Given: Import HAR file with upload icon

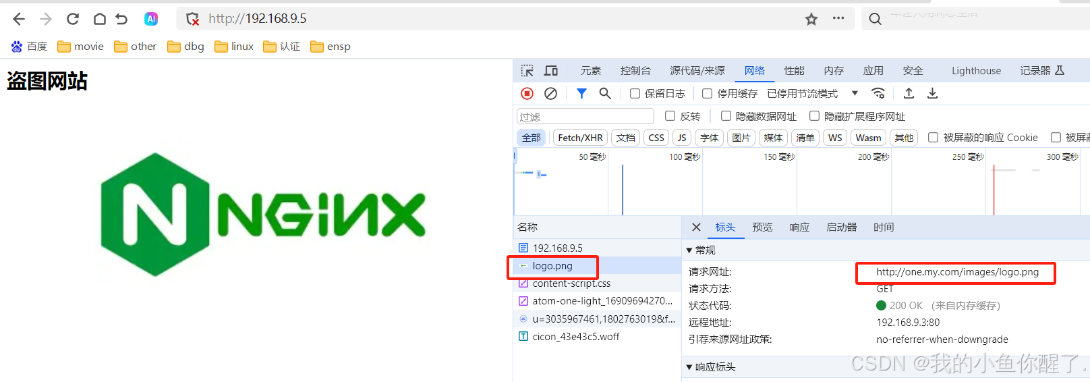Looking at the screenshot, I should click(909, 93).
